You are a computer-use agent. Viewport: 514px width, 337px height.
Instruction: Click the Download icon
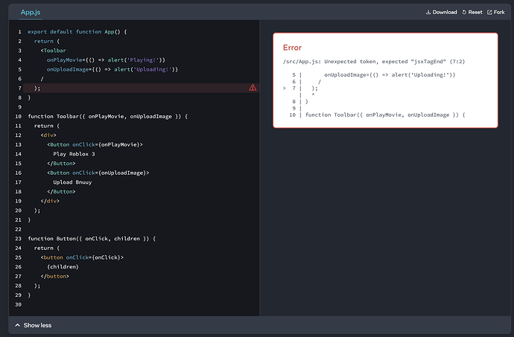(x=428, y=12)
